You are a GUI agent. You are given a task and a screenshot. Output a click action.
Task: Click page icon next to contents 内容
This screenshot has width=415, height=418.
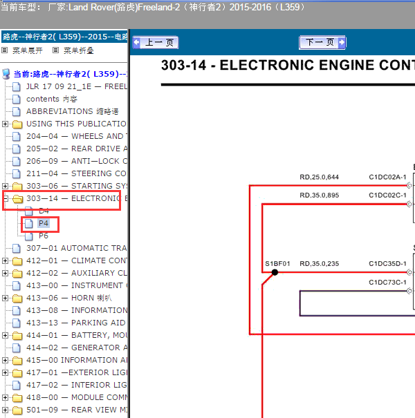[17, 99]
